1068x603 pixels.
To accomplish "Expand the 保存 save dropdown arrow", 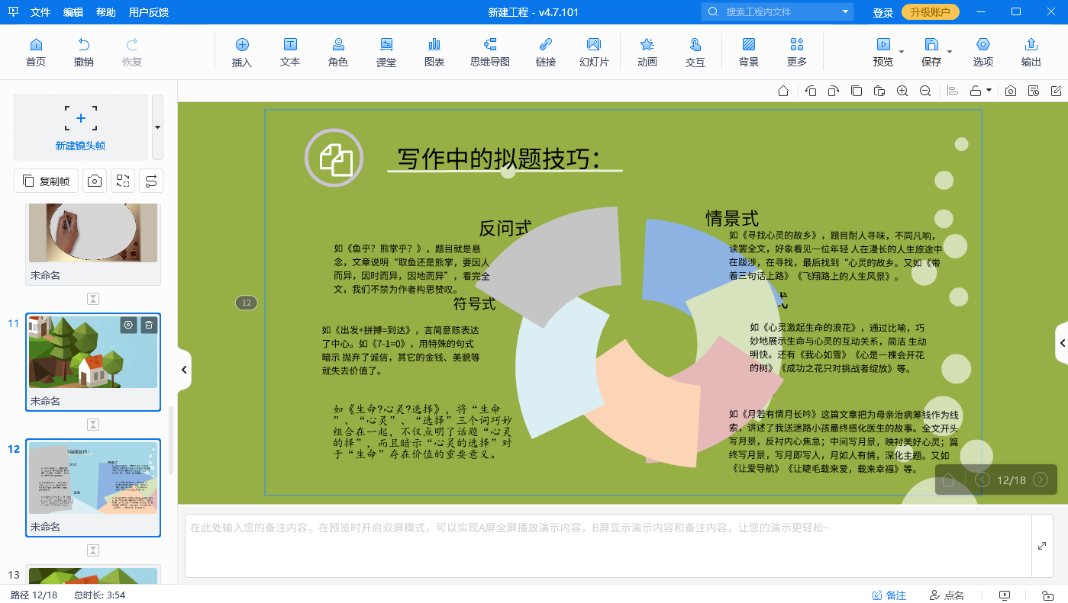I will coord(950,52).
